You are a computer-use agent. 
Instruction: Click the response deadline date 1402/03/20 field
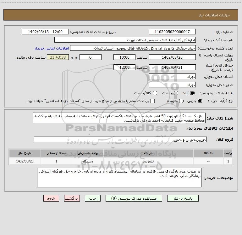[x=172, y=57]
